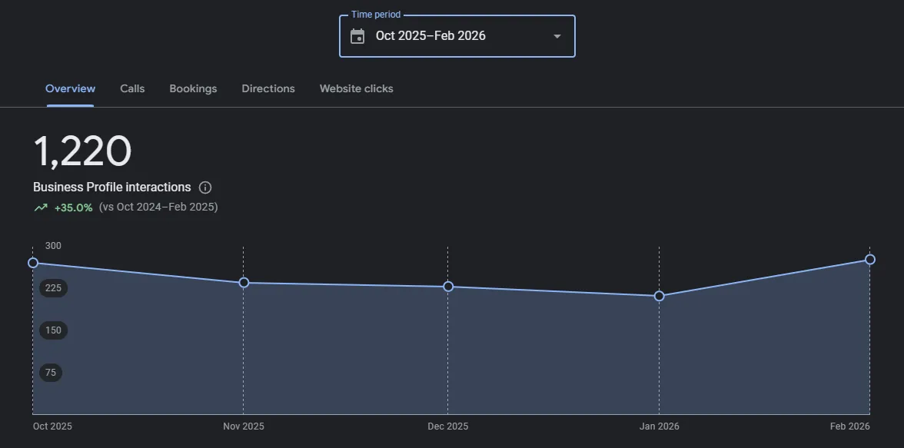This screenshot has width=904, height=448.
Task: Click the 1,220 interactions total
Action: click(82, 151)
